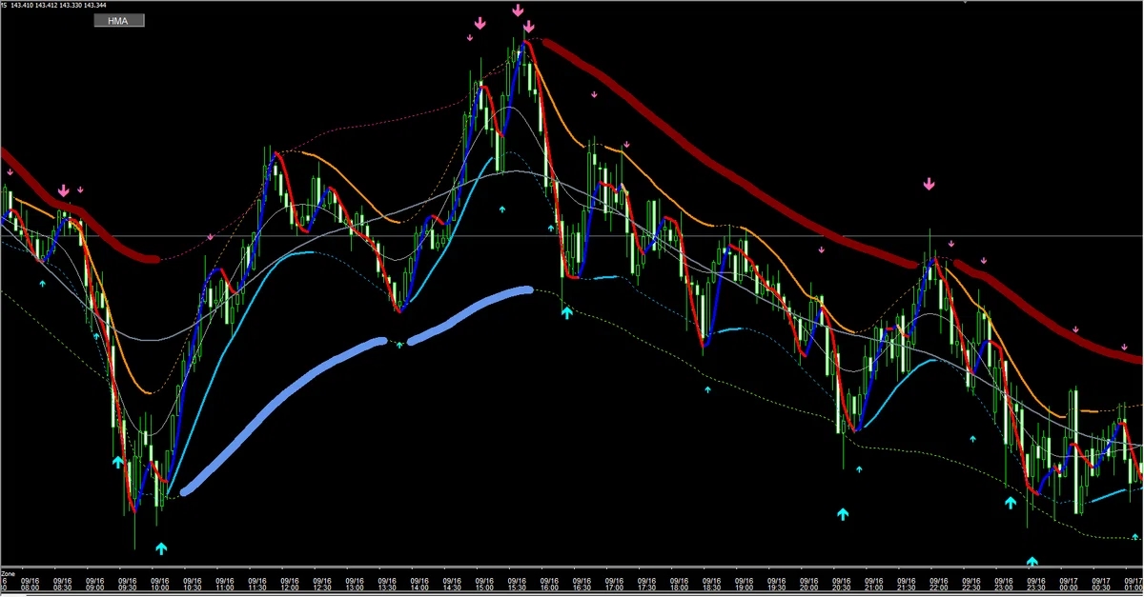
Task: Click the large pink down arrow near 08:30
Action: [64, 190]
